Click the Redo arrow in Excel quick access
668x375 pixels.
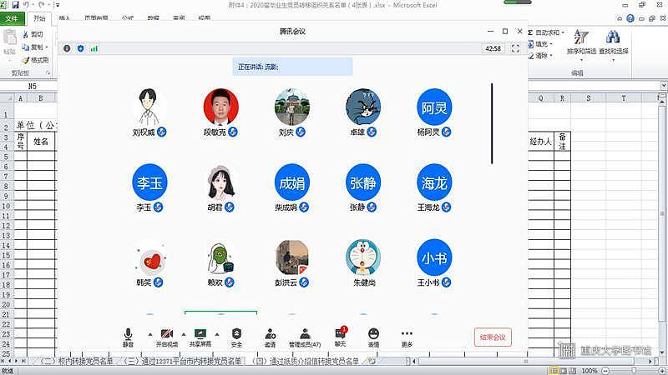pyautogui.click(x=41, y=5)
